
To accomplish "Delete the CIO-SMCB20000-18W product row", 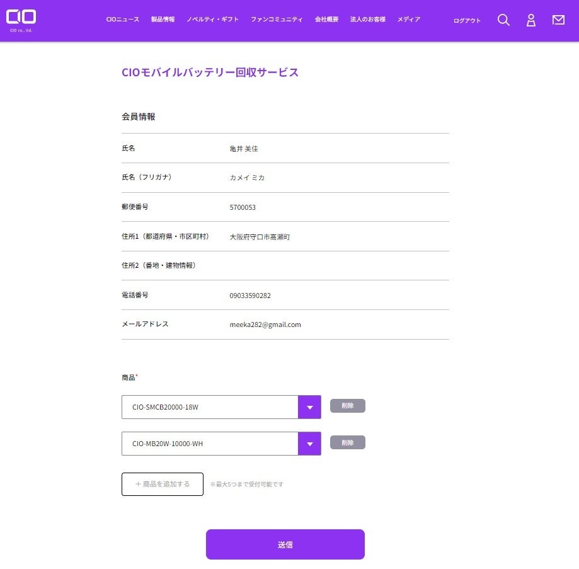I will pos(348,406).
